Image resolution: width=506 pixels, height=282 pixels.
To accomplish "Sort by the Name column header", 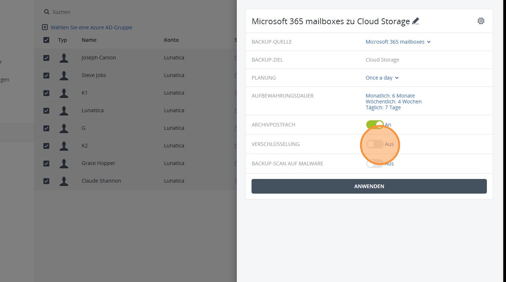I will coord(89,40).
